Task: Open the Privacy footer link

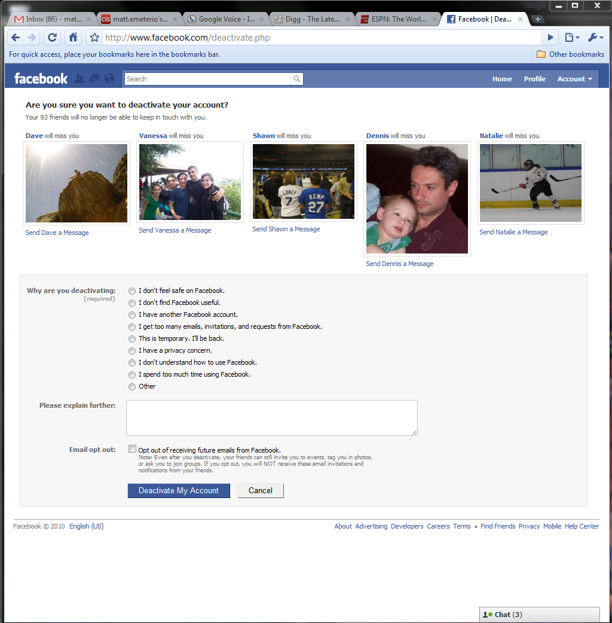Action: 529,526
